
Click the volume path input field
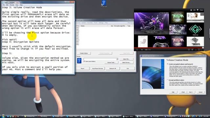[x=100, y=59]
